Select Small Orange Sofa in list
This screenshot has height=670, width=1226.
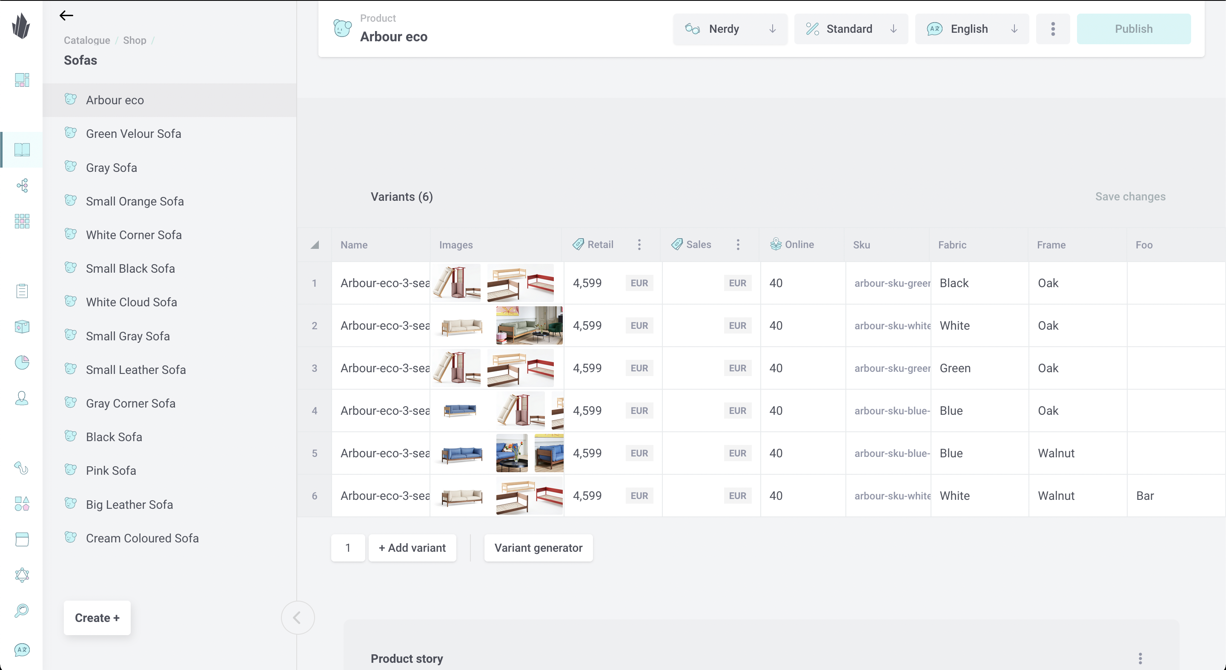point(169,201)
